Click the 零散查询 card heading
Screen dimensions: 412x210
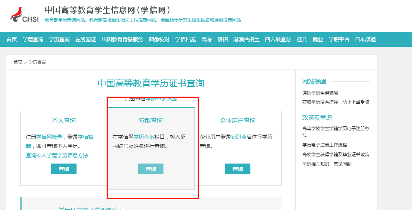coord(151,121)
